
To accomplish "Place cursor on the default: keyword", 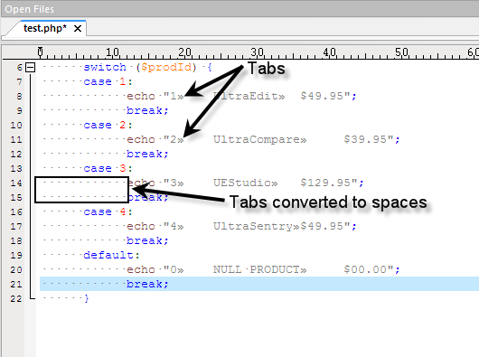I will click(111, 255).
